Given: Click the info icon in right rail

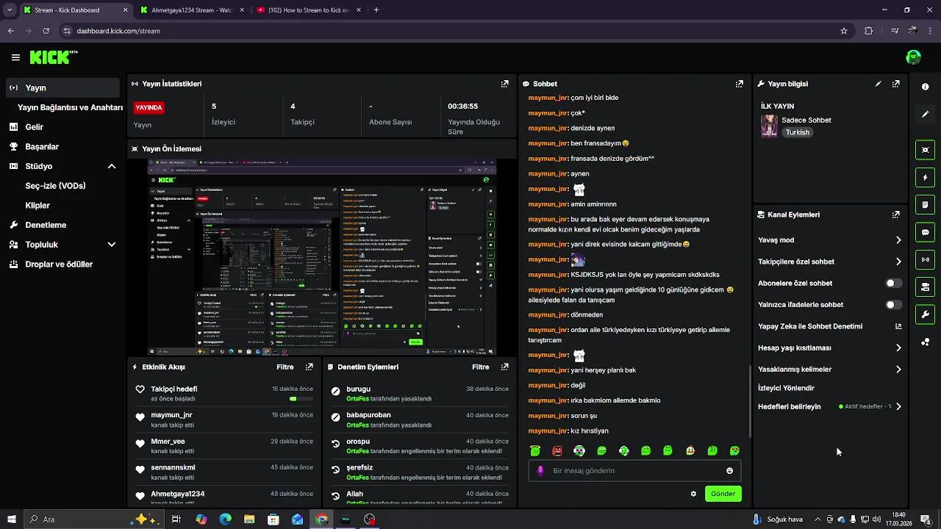Looking at the screenshot, I should click(x=925, y=87).
